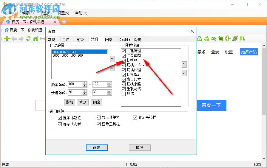
Task: Toggle the 重联网络 checkbox
Action: [x=124, y=89]
